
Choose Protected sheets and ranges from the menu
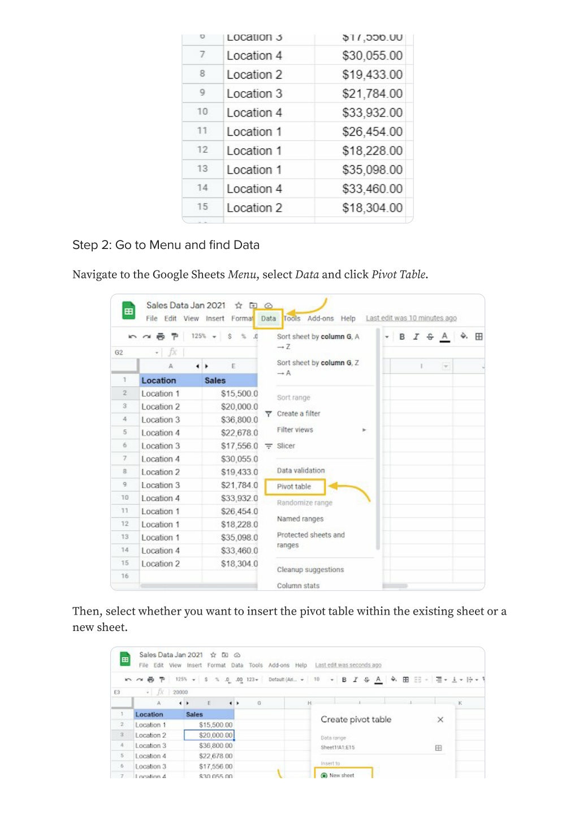click(x=310, y=540)
